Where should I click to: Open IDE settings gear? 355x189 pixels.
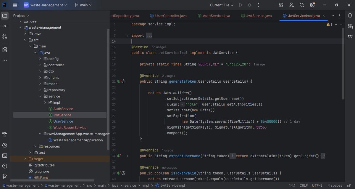tap(312, 5)
